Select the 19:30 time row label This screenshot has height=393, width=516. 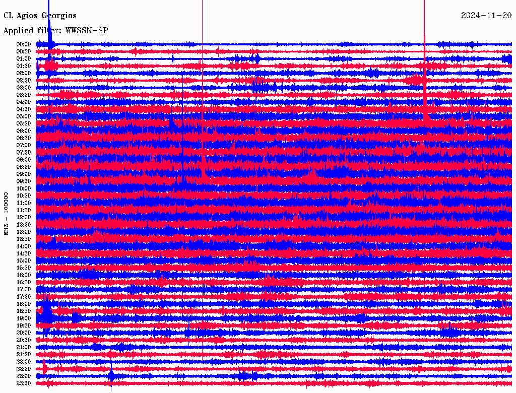tap(24, 326)
